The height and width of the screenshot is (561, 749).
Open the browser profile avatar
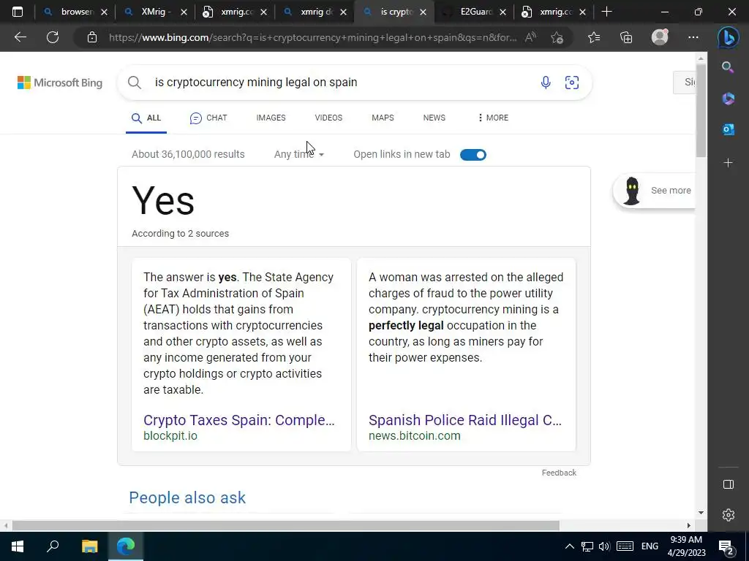click(660, 37)
